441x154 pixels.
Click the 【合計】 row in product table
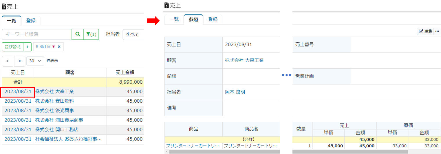coord(222,140)
